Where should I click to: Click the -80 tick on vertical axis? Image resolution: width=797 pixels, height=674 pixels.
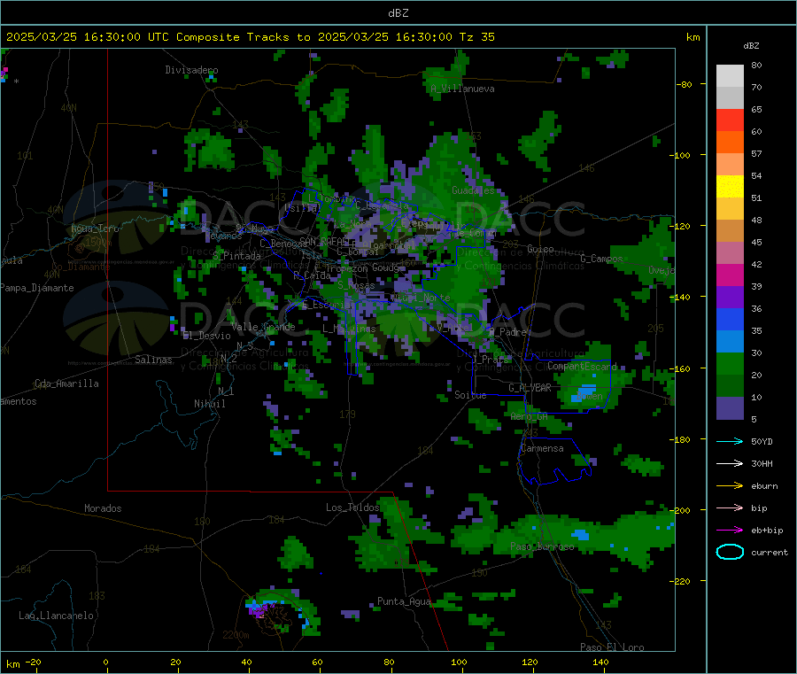(685, 84)
